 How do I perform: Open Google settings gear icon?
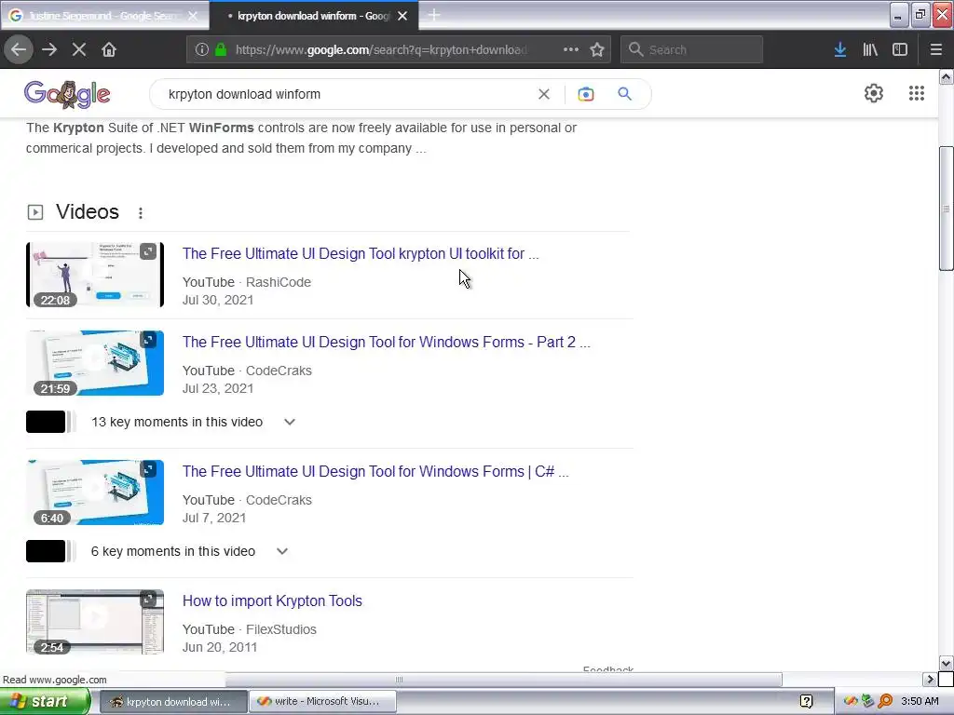(874, 93)
